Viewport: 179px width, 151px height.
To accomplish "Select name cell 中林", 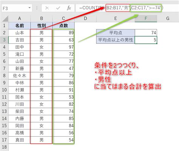I will 20,83.
